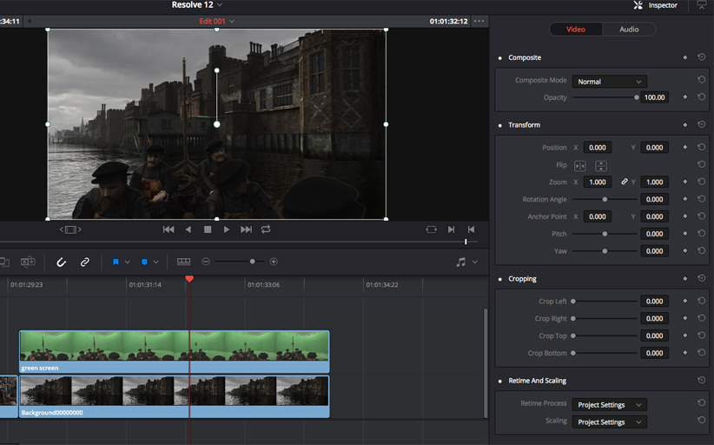Viewport: 714px width, 445px height.
Task: Switch to the Video inspector tab
Action: point(576,30)
